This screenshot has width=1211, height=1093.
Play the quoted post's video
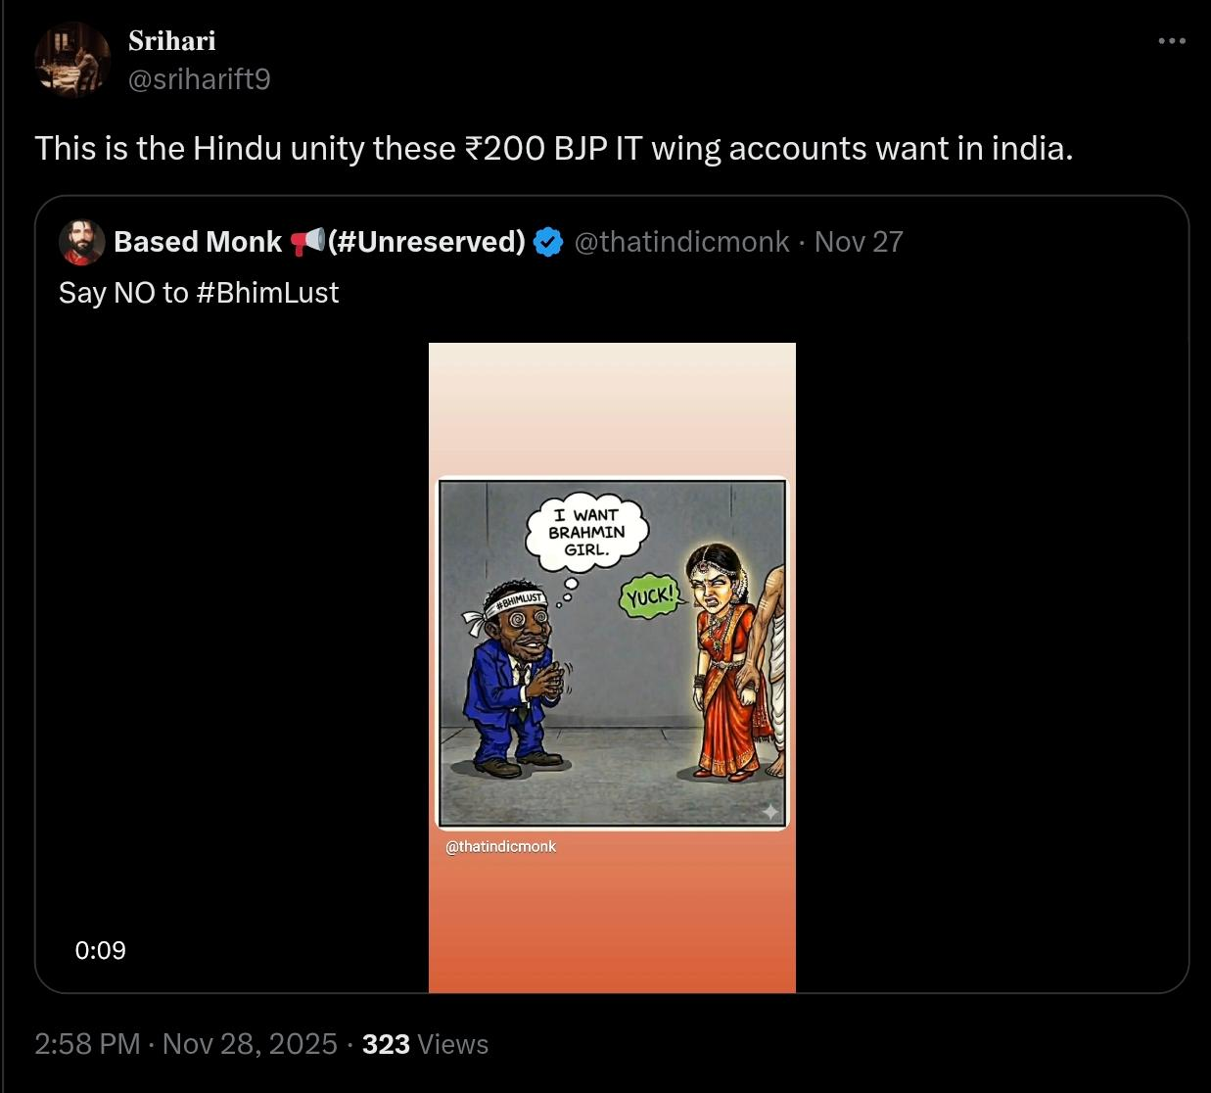point(612,667)
